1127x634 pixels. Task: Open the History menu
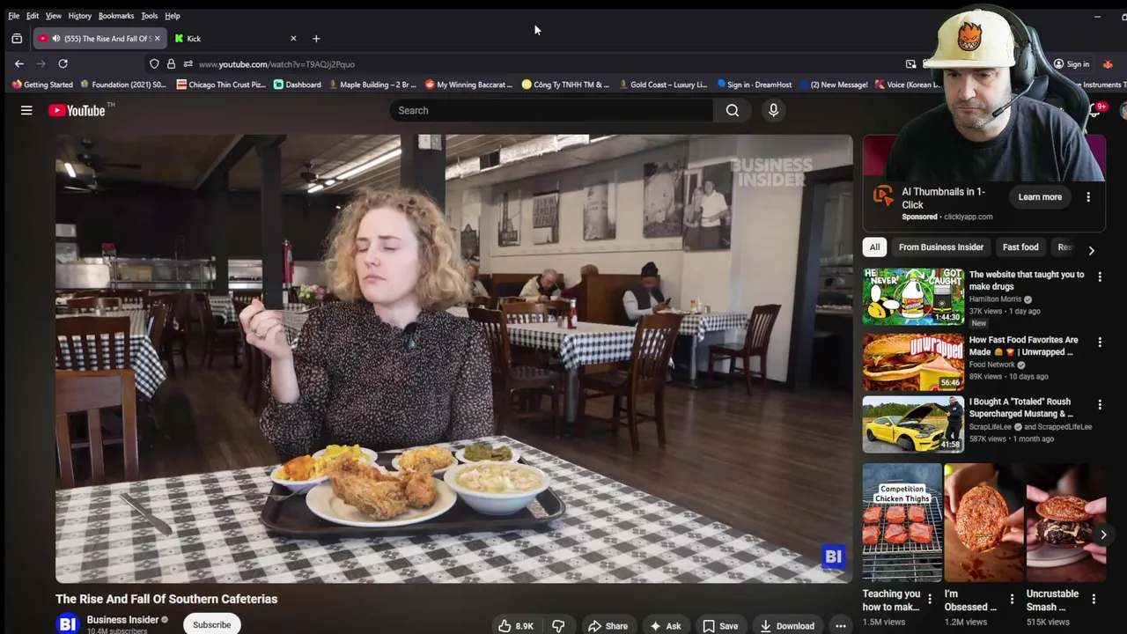click(79, 16)
